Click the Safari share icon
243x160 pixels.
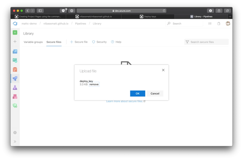point(219,11)
